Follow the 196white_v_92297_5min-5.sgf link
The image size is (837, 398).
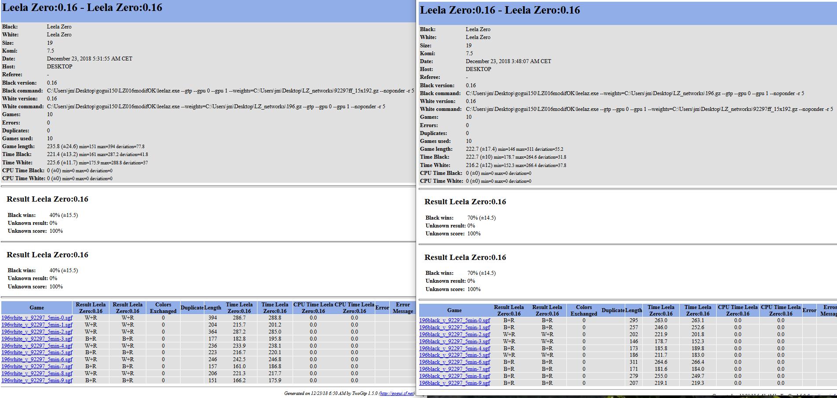[37, 352]
